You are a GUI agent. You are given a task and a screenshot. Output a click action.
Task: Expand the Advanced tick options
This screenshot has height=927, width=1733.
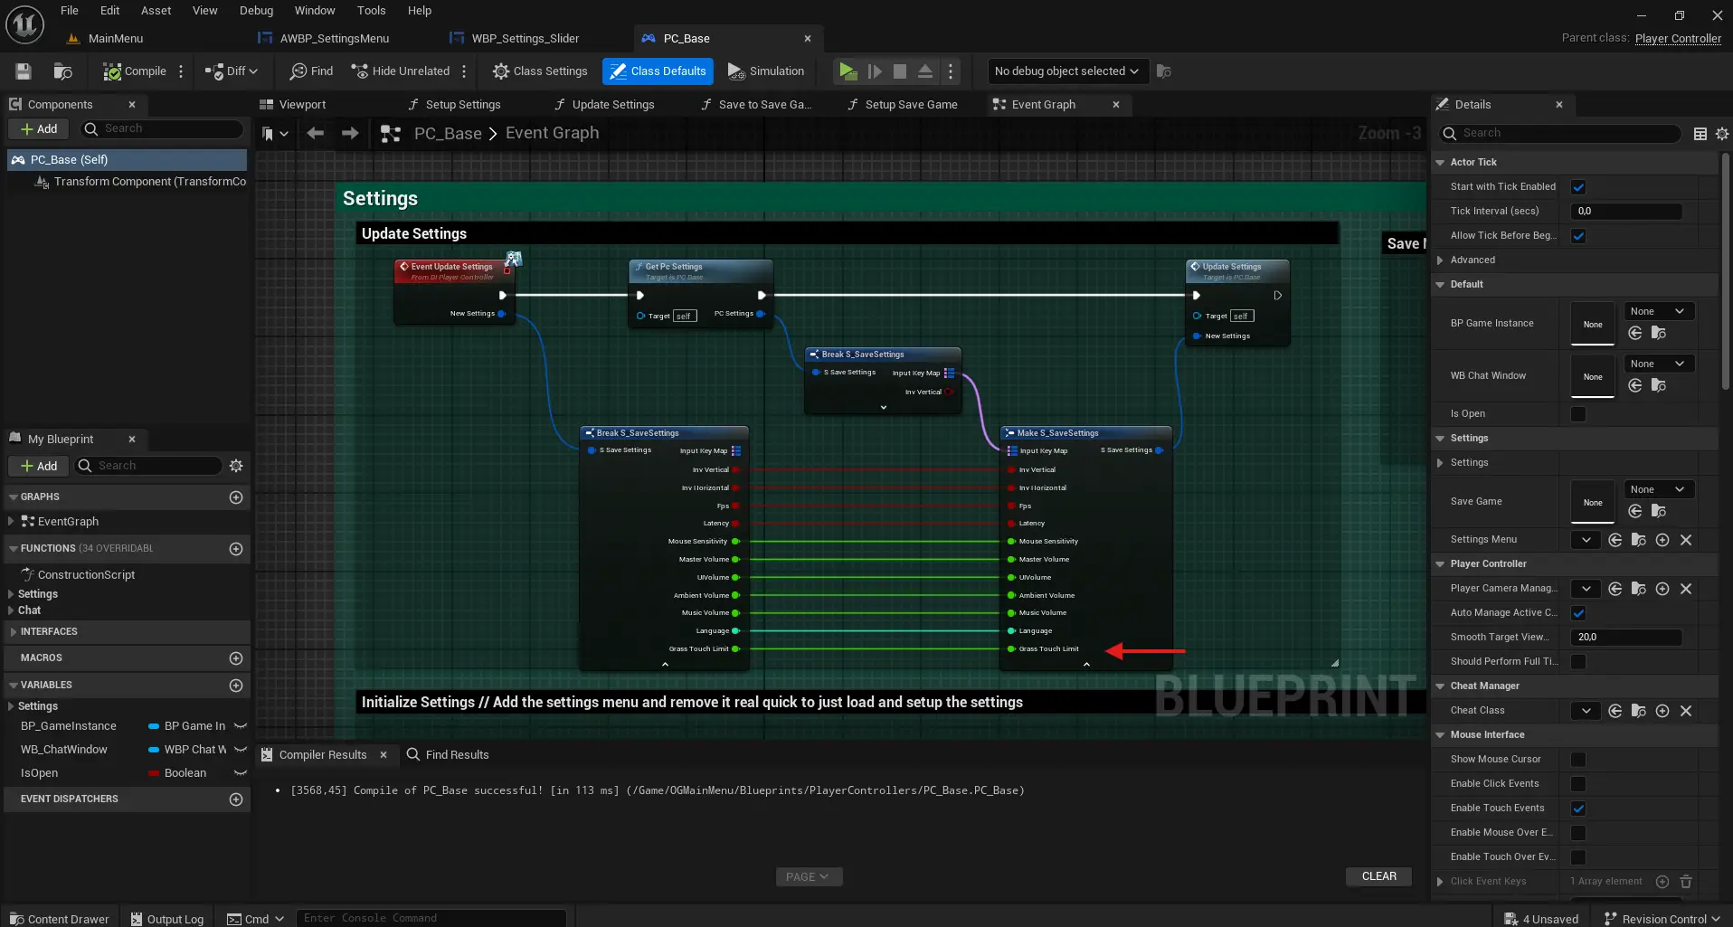click(x=1440, y=260)
